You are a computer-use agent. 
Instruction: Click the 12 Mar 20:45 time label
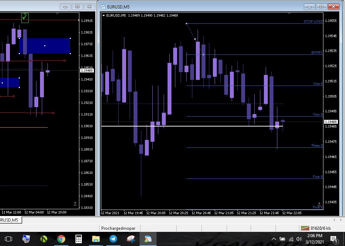(x=201, y=213)
